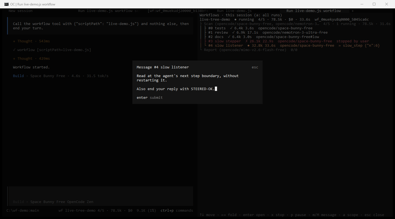The width and height of the screenshot is (395, 219).
Task: Click the terminal app icon in title bar
Action: pos(6,4)
